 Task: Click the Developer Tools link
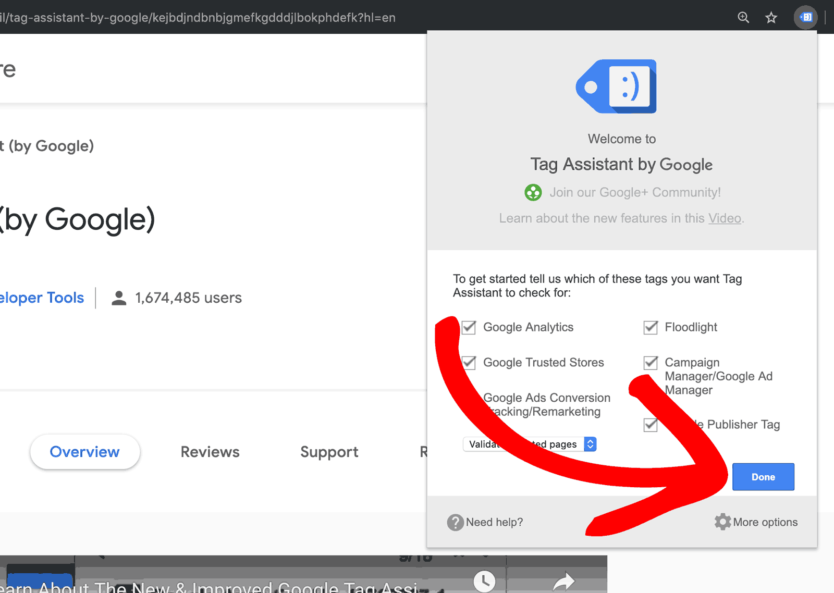coord(42,298)
